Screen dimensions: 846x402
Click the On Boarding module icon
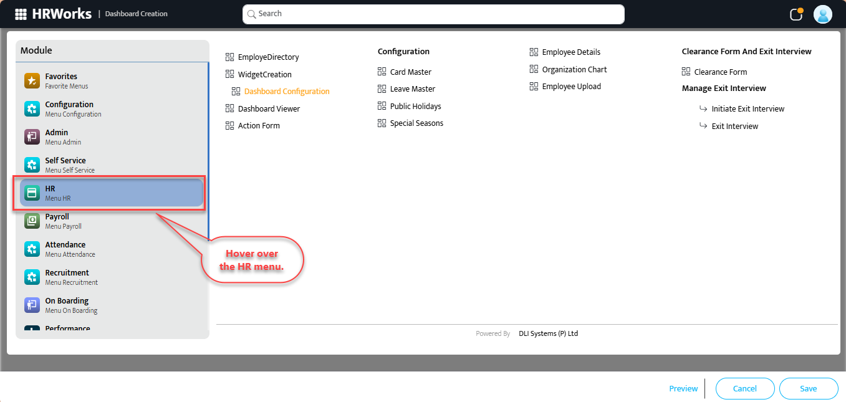click(x=32, y=305)
